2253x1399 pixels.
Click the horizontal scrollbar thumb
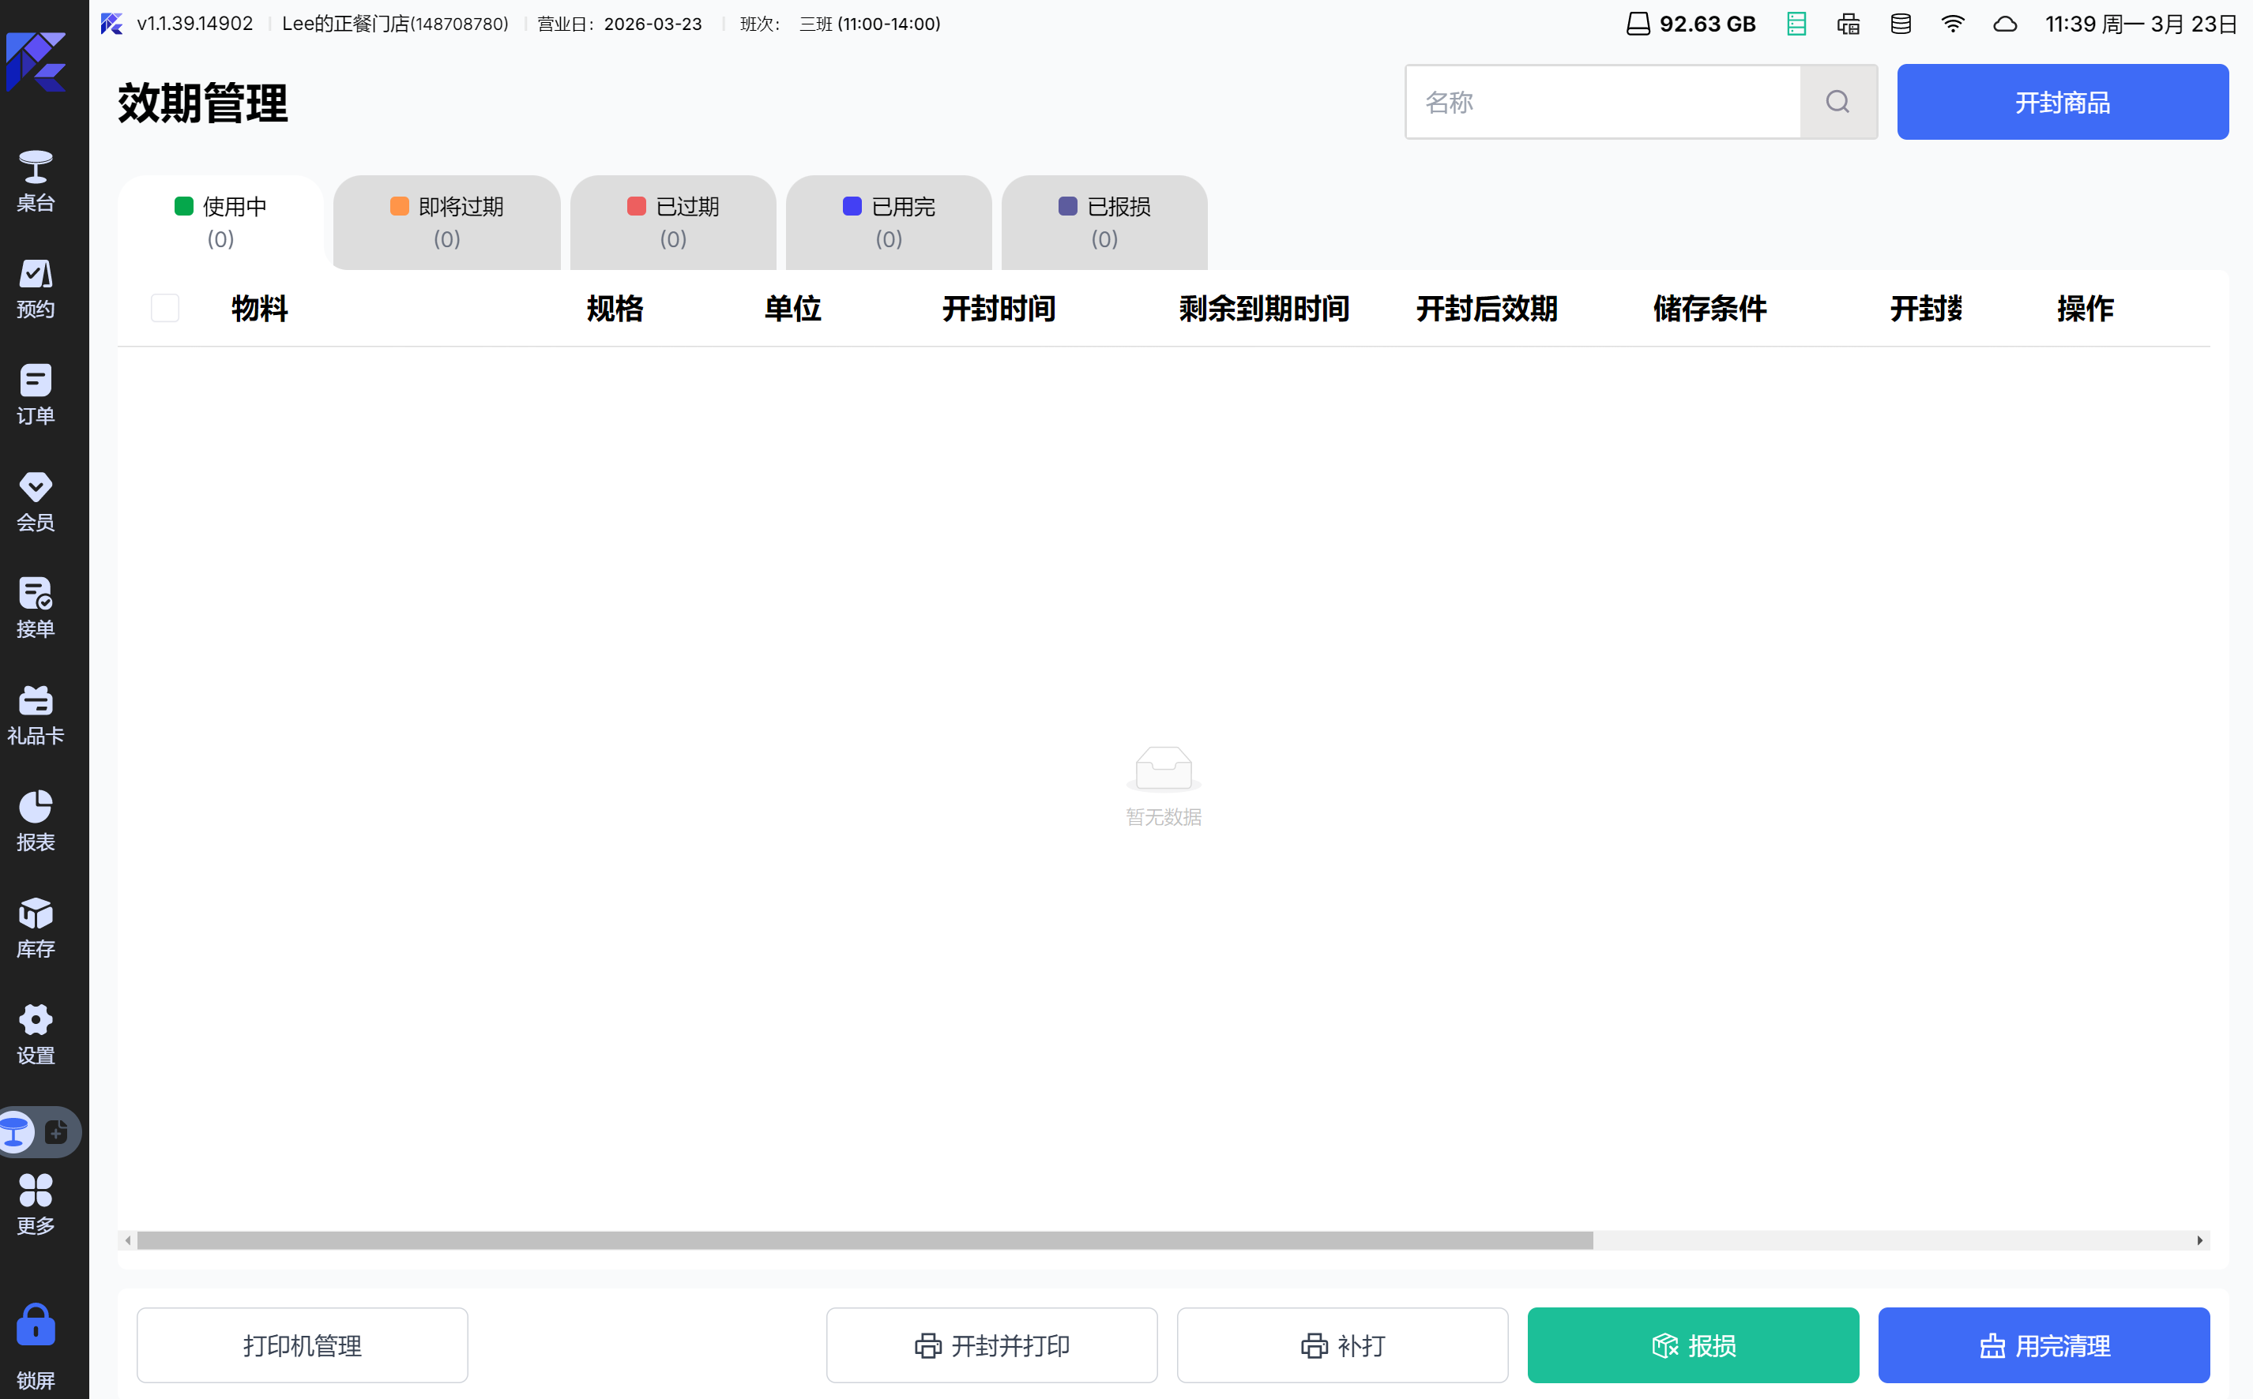(x=864, y=1241)
